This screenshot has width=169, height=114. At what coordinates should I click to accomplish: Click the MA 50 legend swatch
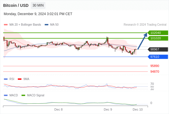click(x=46, y=25)
